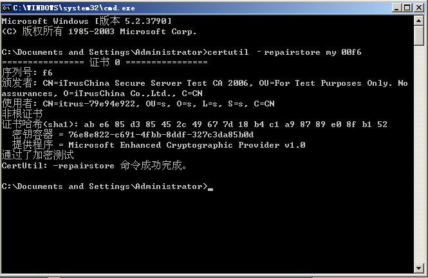
Task: Click the iTrusChina Secure Server Test CA issuer line
Action: click(205, 88)
